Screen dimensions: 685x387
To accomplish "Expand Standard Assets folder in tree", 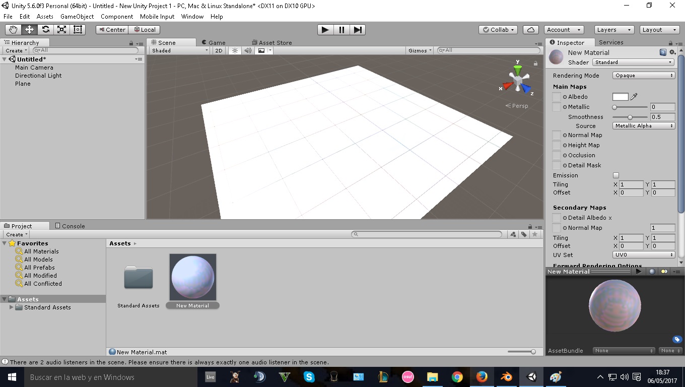I will point(12,307).
